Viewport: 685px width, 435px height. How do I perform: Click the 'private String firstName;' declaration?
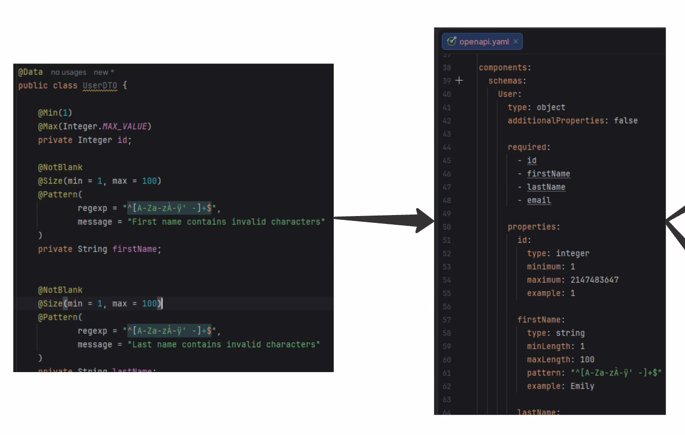click(x=100, y=249)
